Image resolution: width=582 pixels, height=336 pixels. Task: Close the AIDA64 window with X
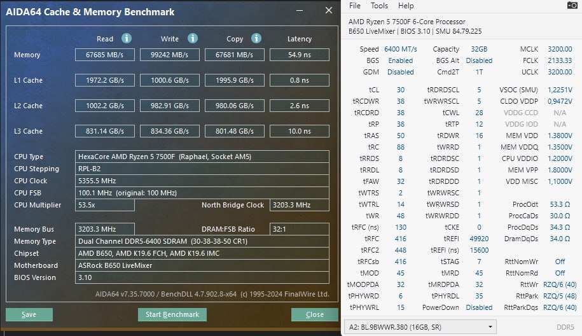[x=328, y=10]
